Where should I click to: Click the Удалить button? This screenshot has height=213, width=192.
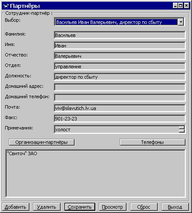tap(47, 207)
